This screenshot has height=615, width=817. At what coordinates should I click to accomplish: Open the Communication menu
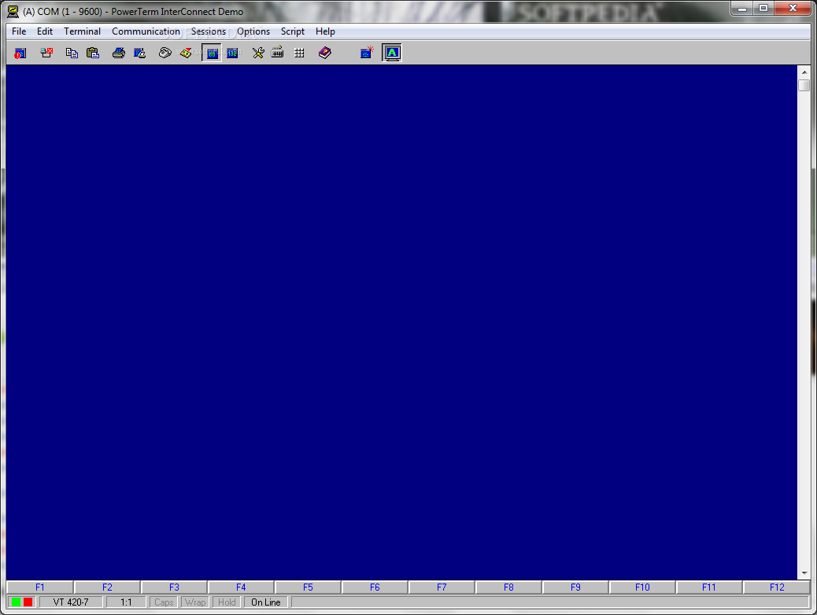146,31
